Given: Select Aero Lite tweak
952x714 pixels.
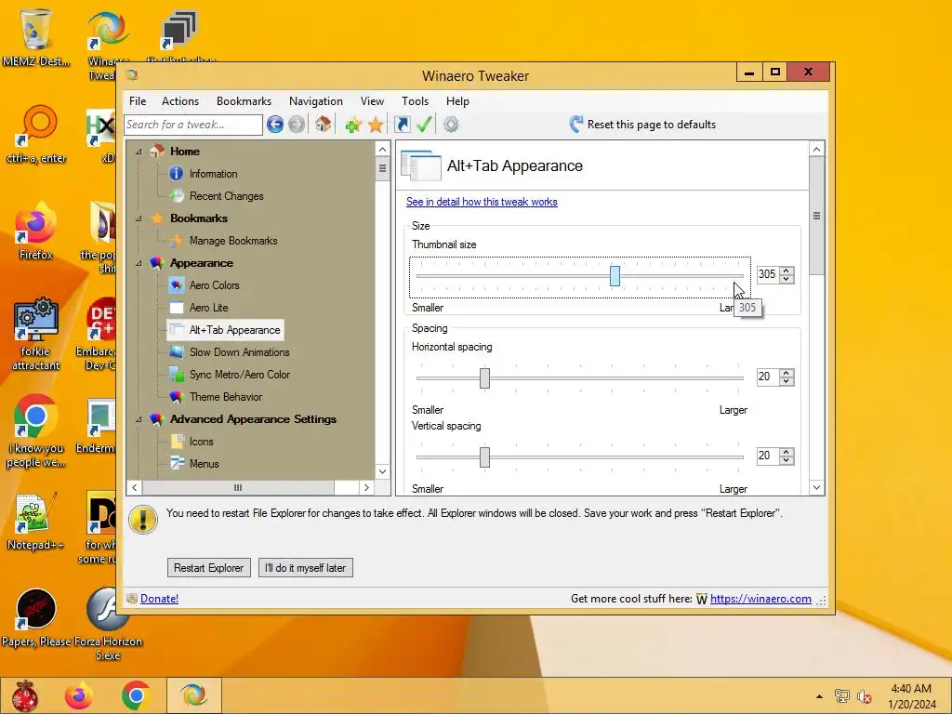Looking at the screenshot, I should pyautogui.click(x=209, y=308).
